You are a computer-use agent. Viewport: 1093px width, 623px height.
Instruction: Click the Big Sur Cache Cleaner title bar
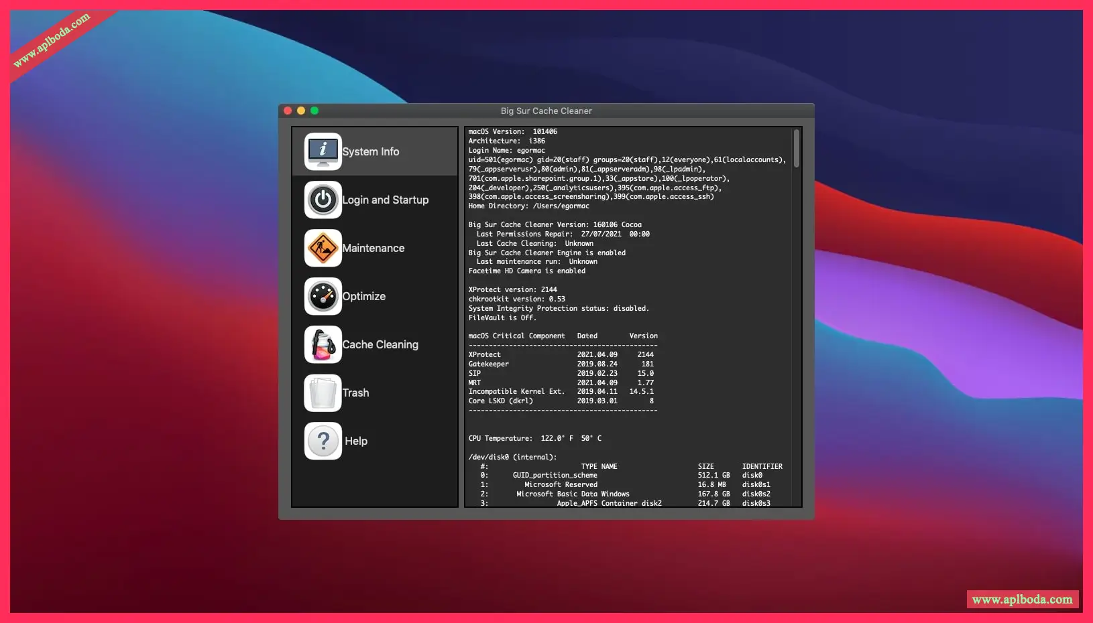(546, 111)
